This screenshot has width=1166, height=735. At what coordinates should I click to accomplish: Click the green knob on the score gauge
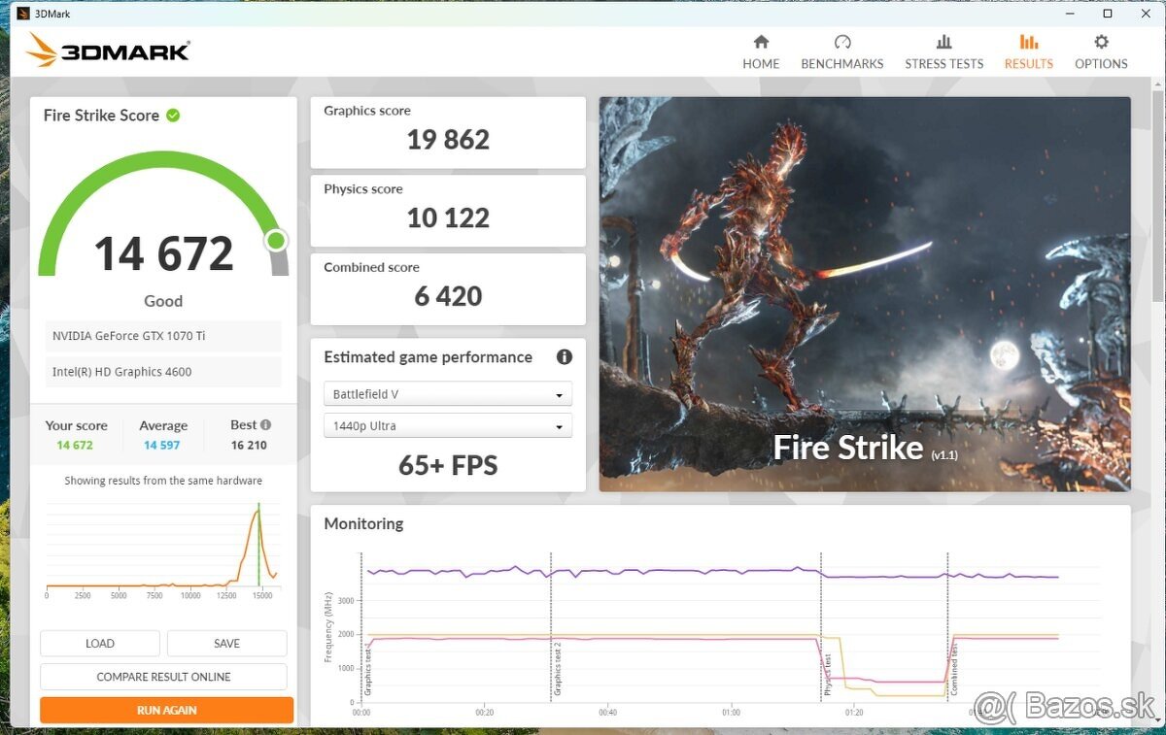click(276, 240)
